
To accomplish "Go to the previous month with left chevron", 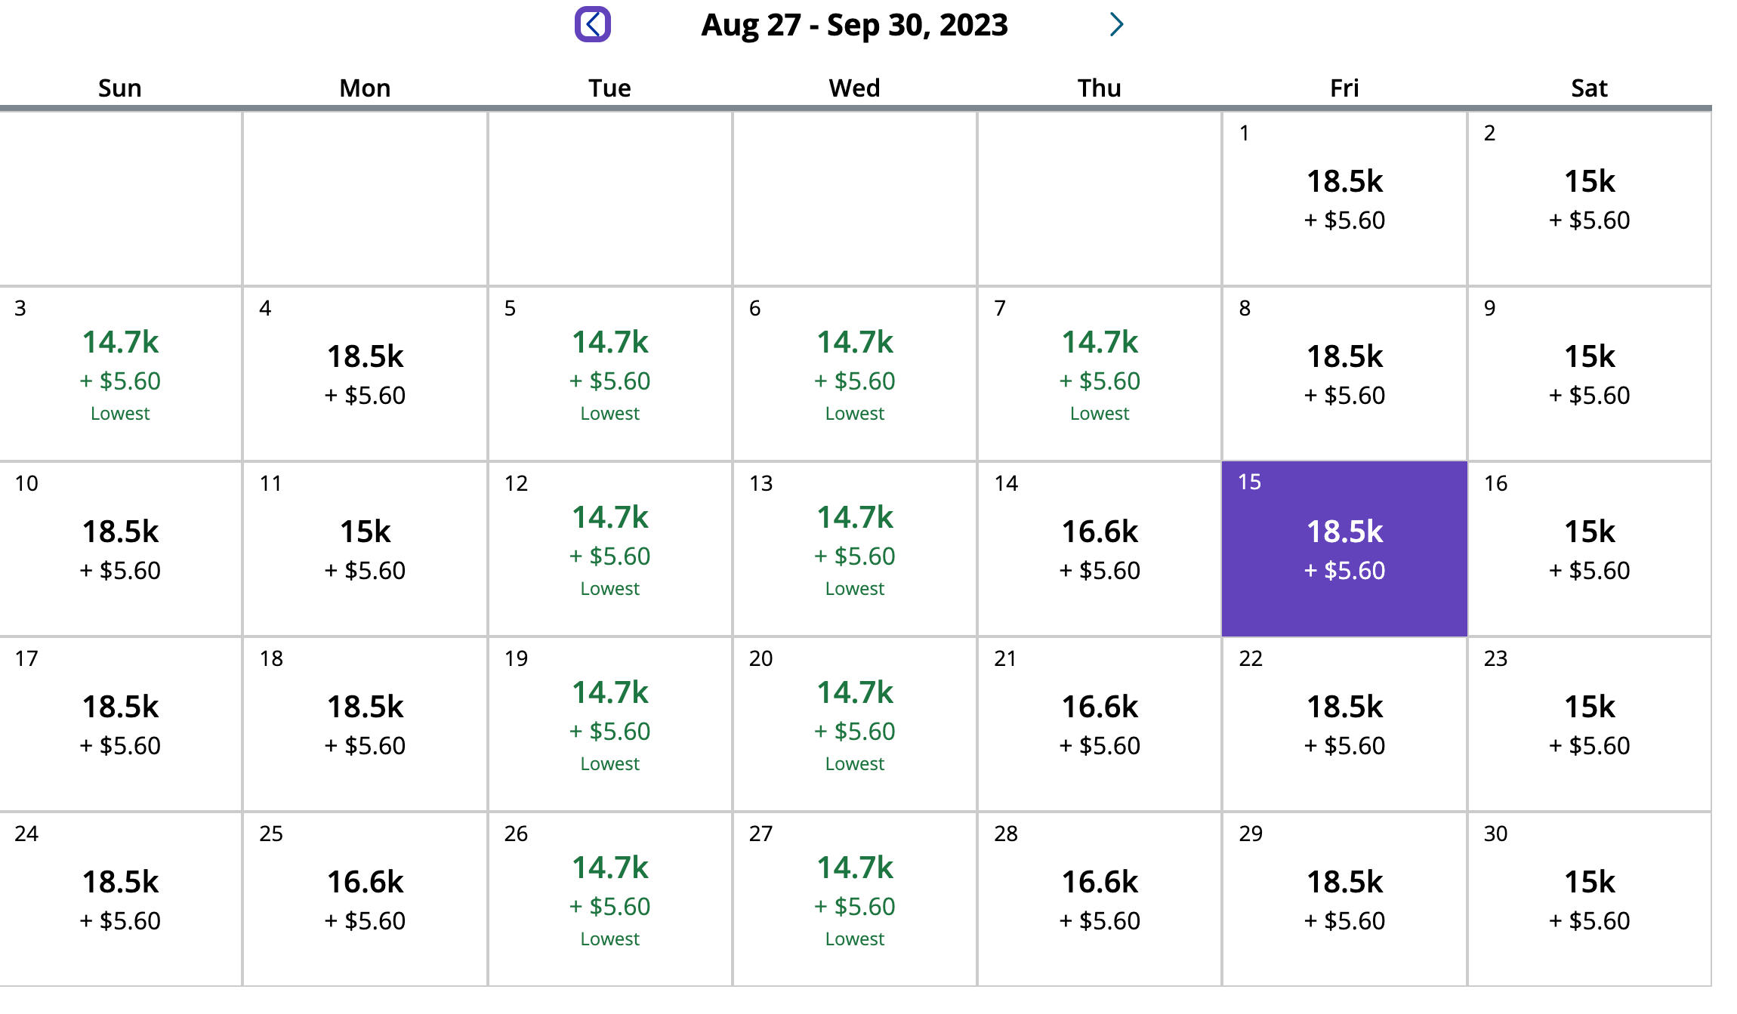I will pyautogui.click(x=593, y=24).
